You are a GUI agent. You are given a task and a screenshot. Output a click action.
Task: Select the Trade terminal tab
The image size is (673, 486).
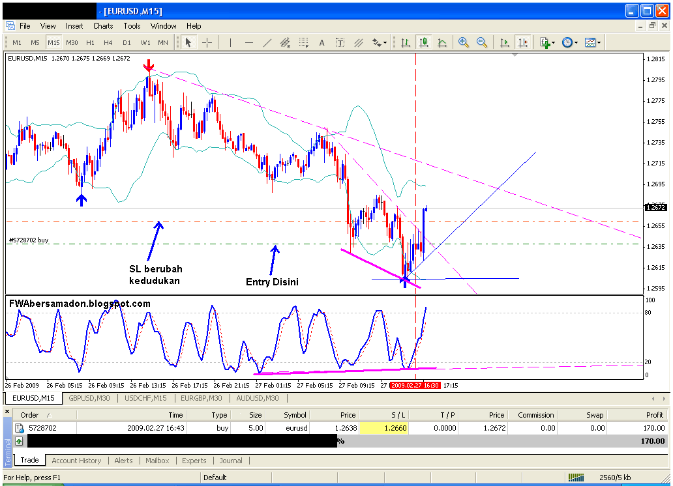(x=29, y=460)
